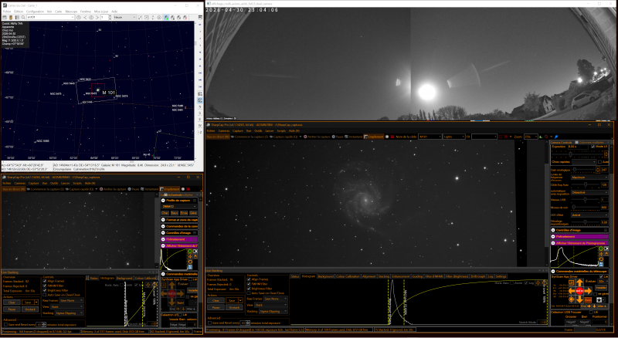Click the search magnifier icon in Cartes du Ciel
Screen dimensions: 618x338
point(23,17)
